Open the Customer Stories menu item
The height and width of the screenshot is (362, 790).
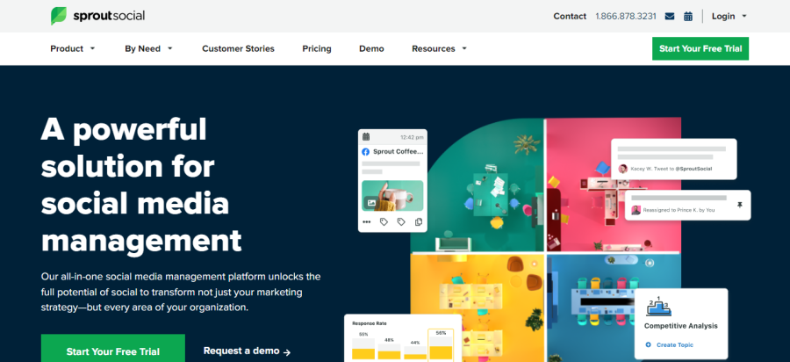(x=238, y=49)
